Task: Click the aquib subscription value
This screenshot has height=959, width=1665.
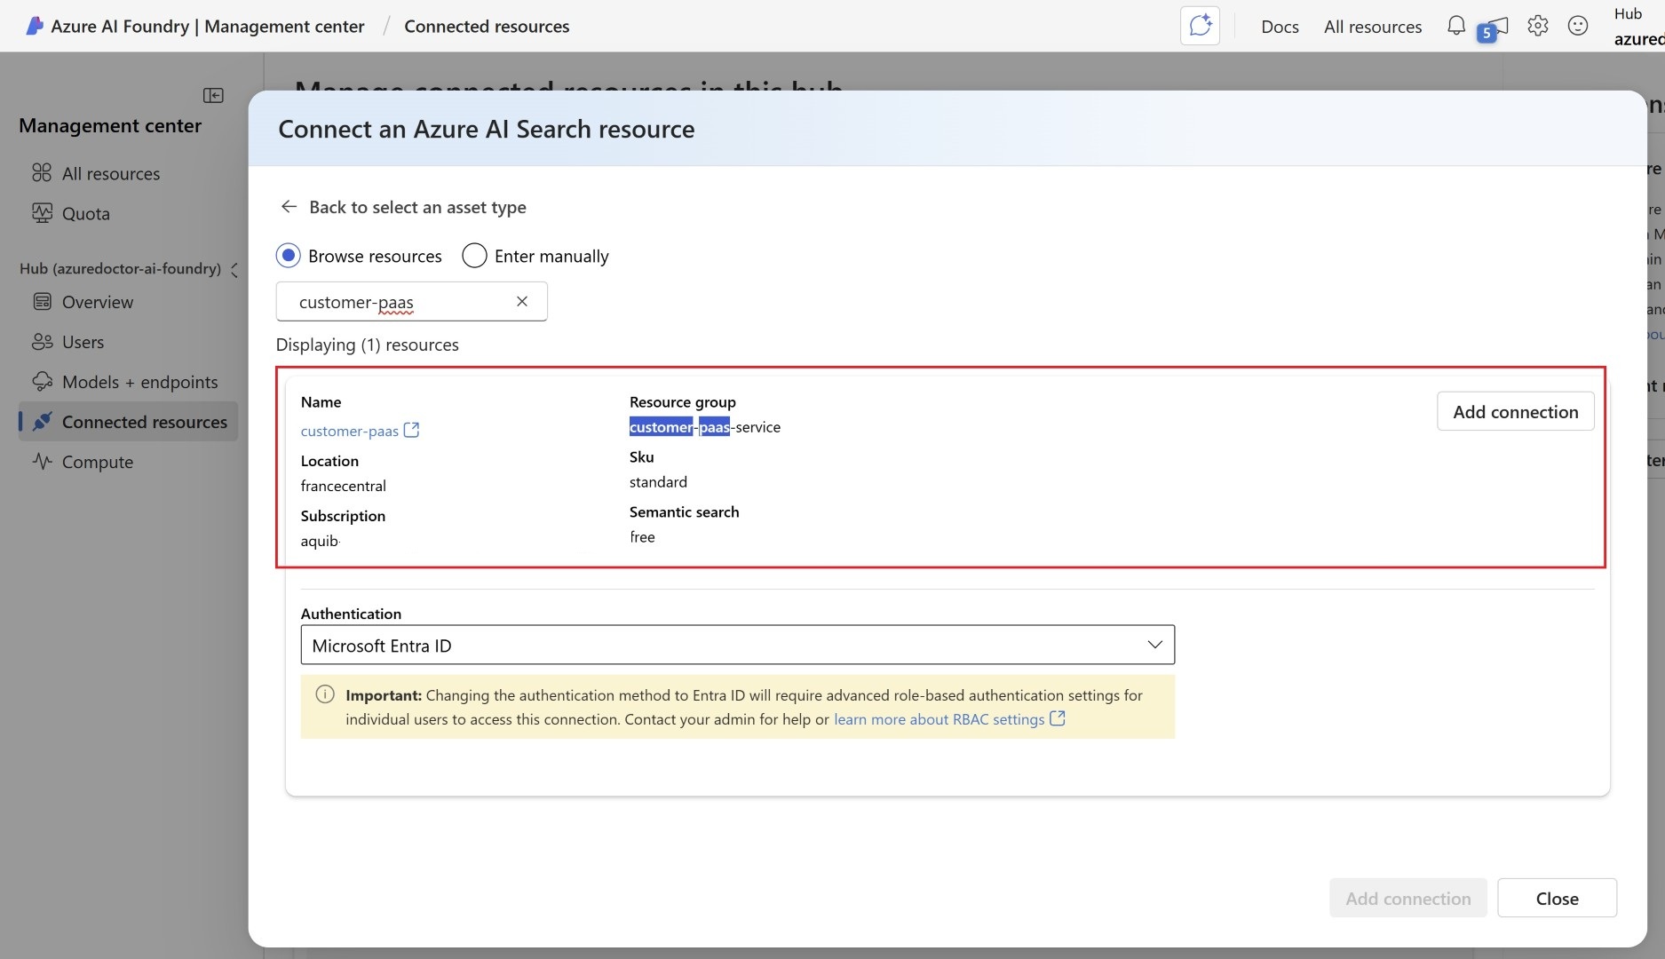Action: [320, 541]
